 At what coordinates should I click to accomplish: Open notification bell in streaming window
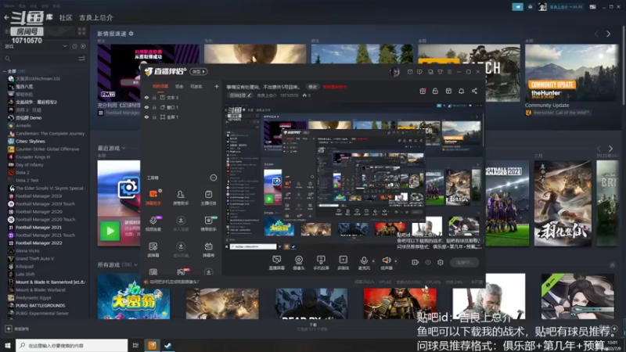click(461, 91)
